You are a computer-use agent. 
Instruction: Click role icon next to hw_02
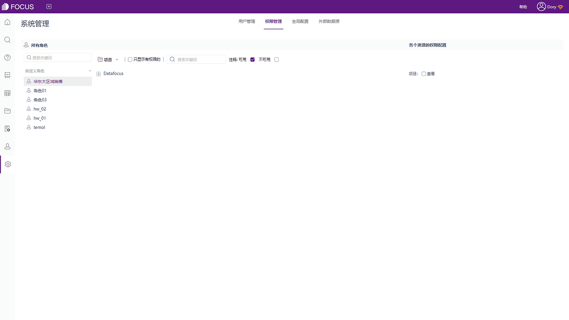tap(29, 109)
